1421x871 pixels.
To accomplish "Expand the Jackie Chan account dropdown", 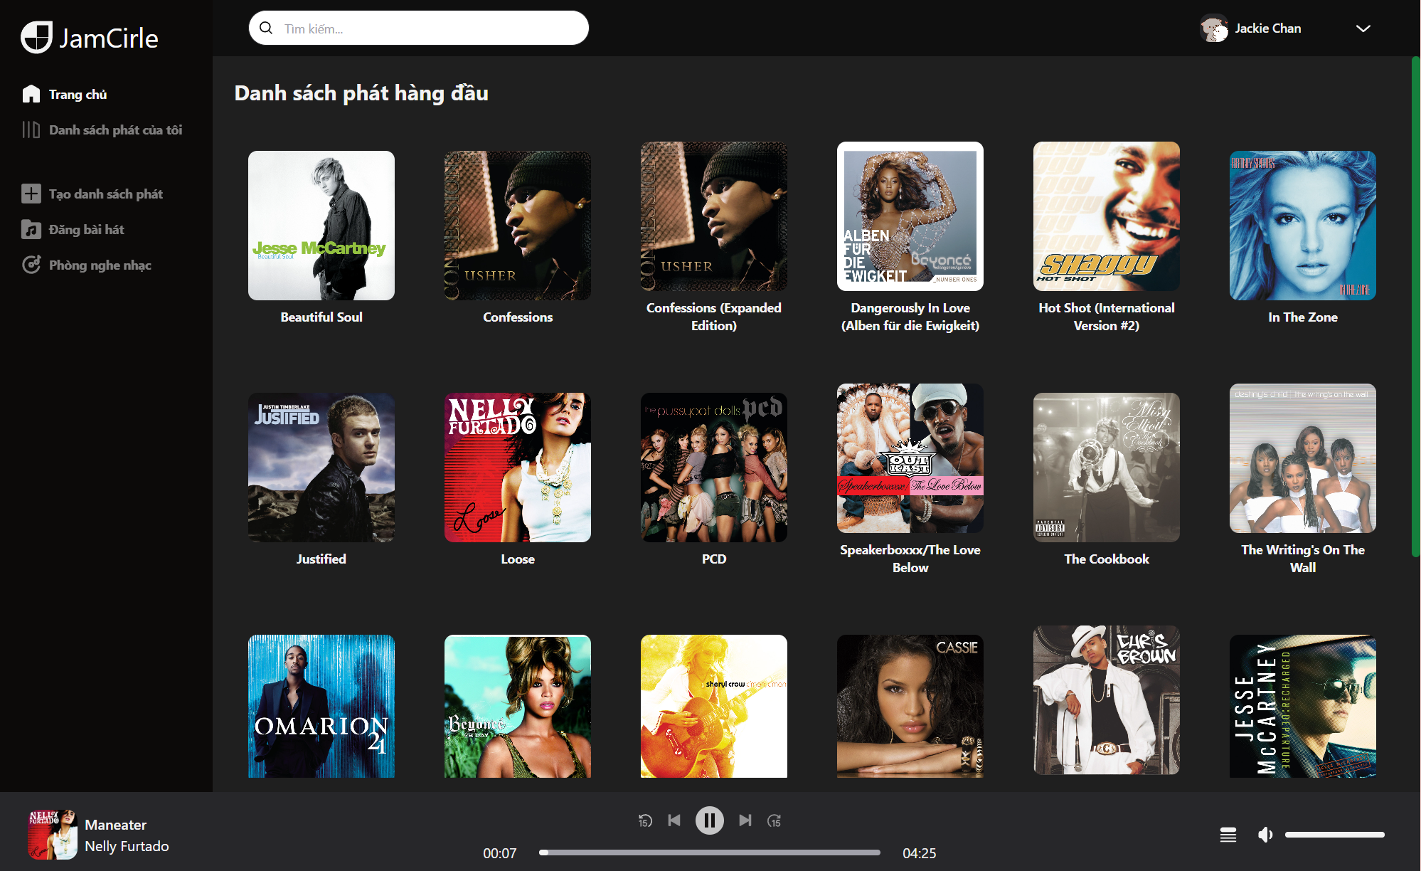I will pyautogui.click(x=1362, y=28).
